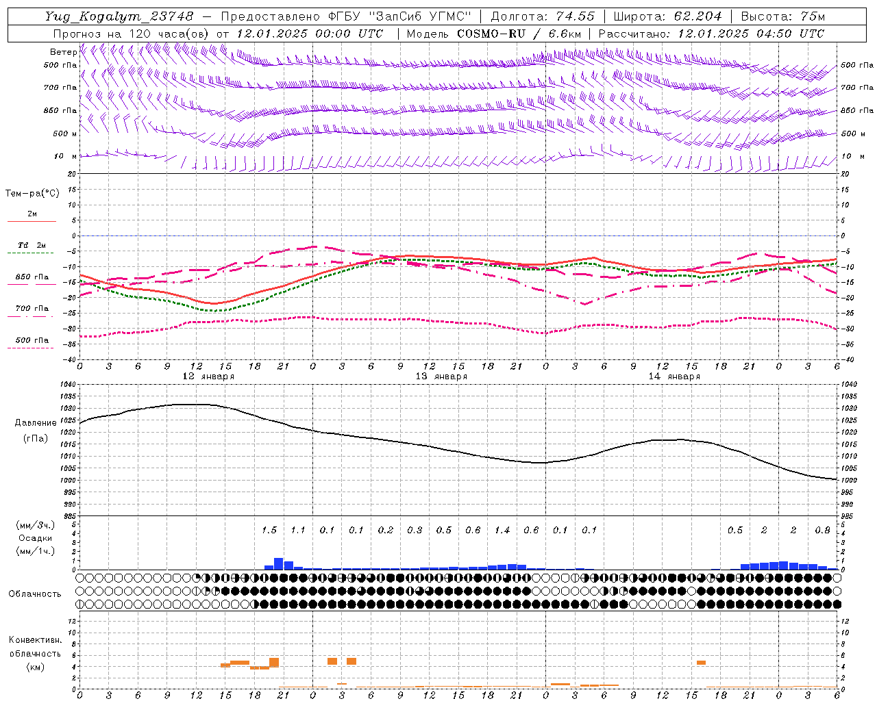Click the (мм/1ч.) precipitation unit label

click(35, 551)
